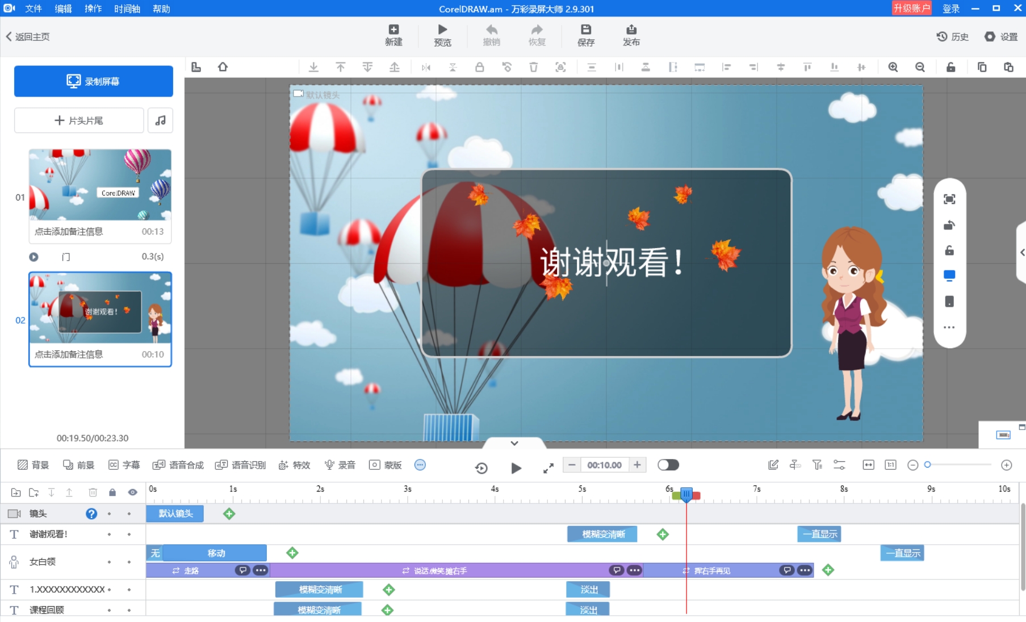The width and height of the screenshot is (1026, 622).
Task: Click the 撤销 (Undo) arrow icon
Action: pos(492,35)
